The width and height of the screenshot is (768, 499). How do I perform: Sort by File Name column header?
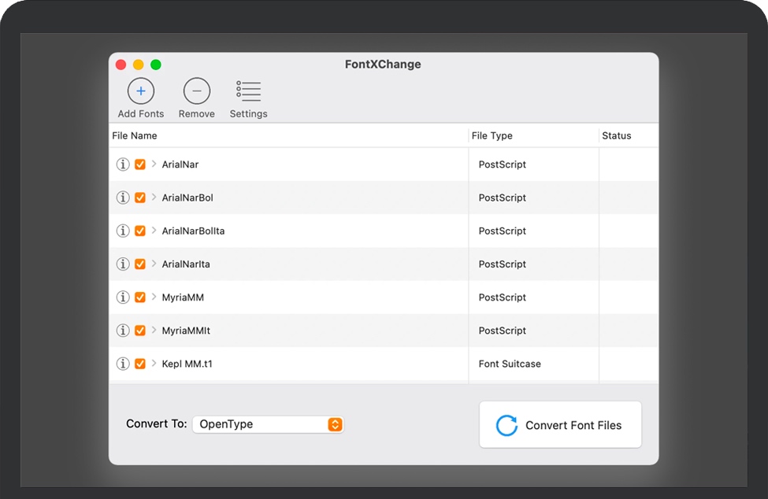point(135,135)
